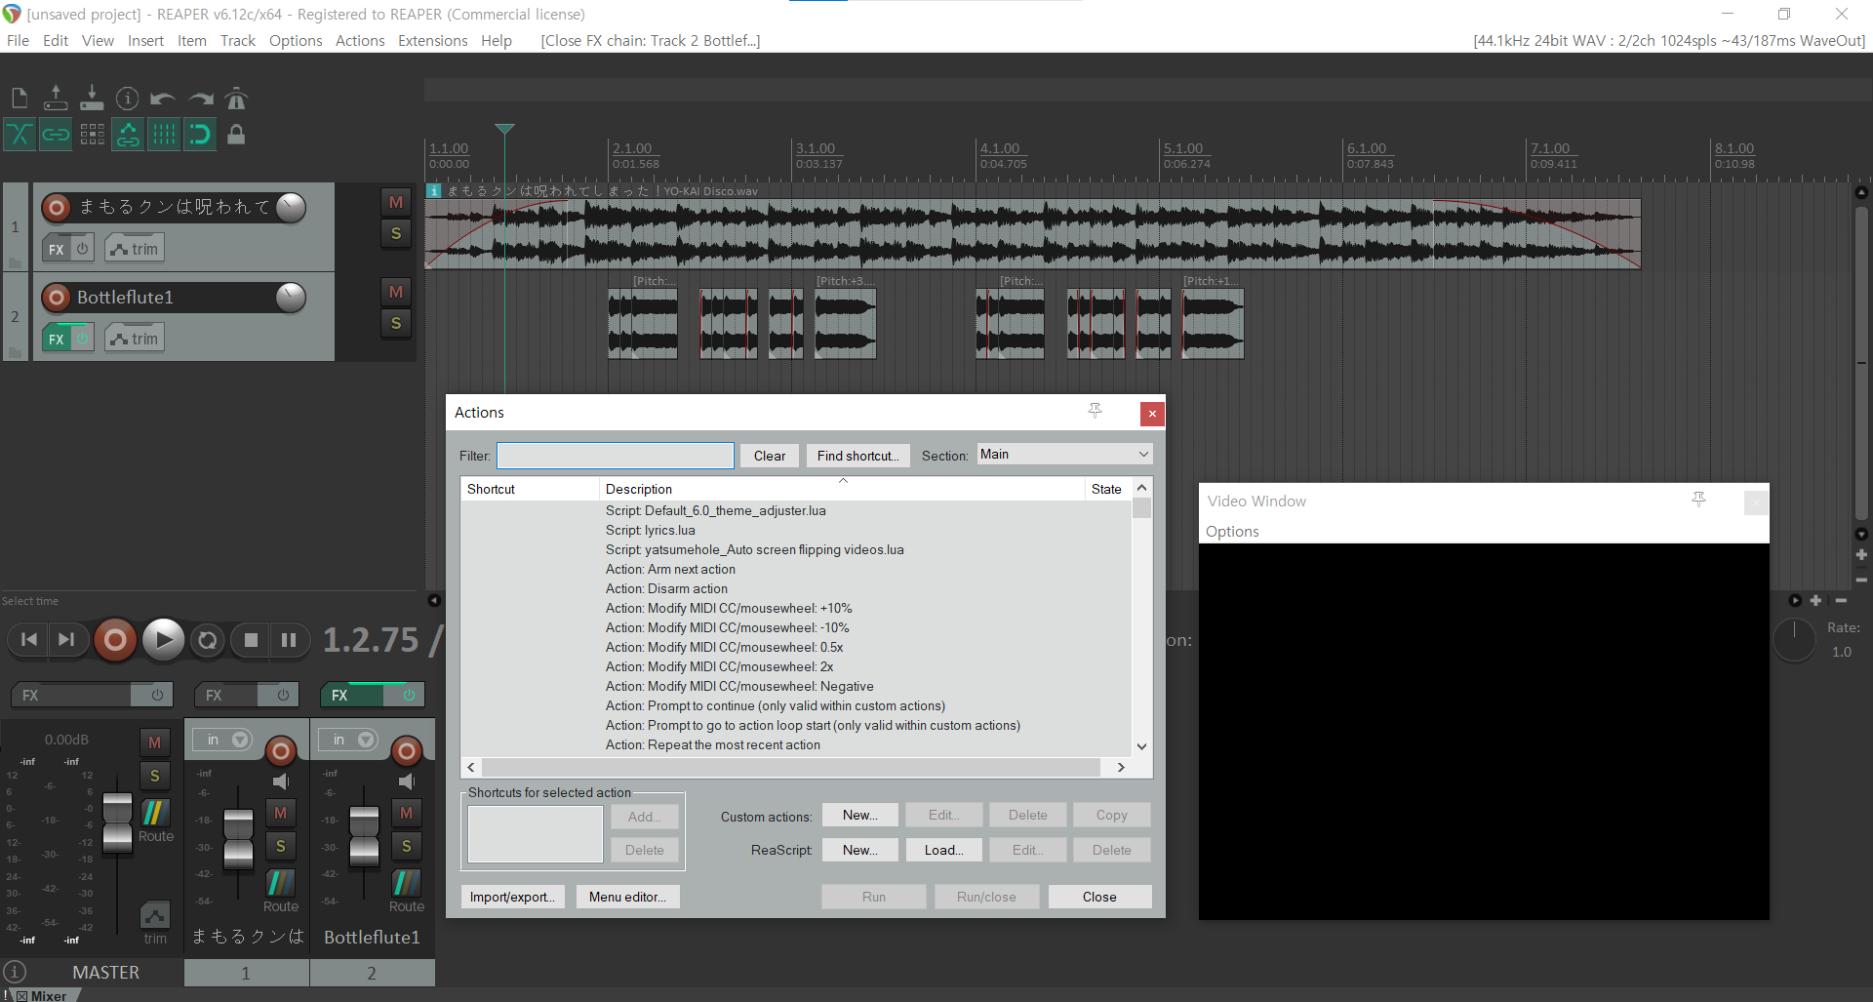Click the Actions filter text field

pyautogui.click(x=616, y=456)
